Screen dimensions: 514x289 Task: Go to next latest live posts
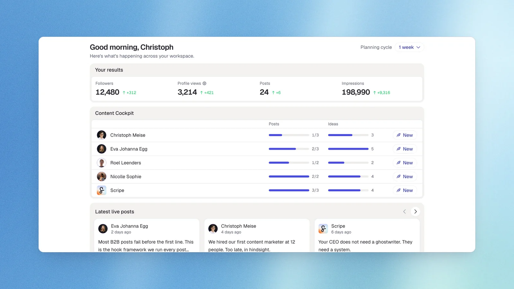click(415, 212)
